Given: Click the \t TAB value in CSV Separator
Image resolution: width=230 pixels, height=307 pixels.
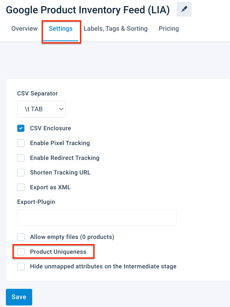Looking at the screenshot, I should pos(34,109).
